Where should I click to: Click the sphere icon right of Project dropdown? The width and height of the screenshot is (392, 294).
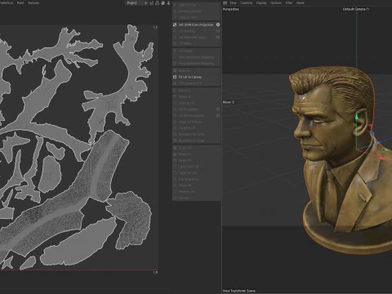[x=163, y=3]
